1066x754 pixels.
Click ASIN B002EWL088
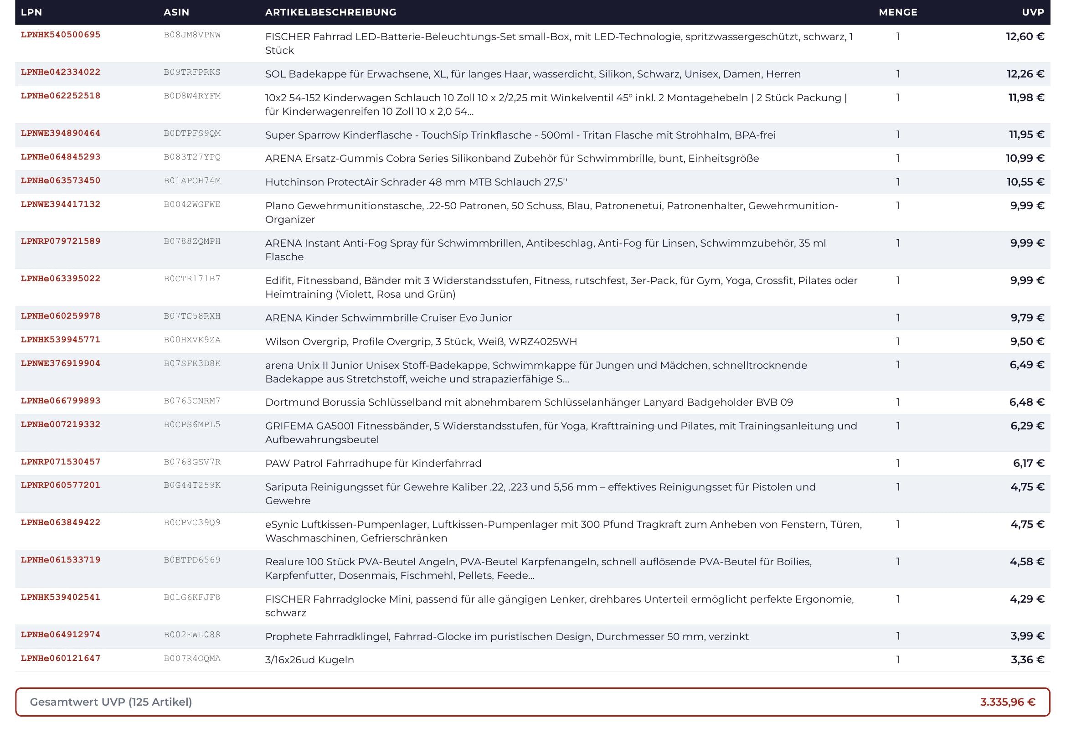(192, 635)
